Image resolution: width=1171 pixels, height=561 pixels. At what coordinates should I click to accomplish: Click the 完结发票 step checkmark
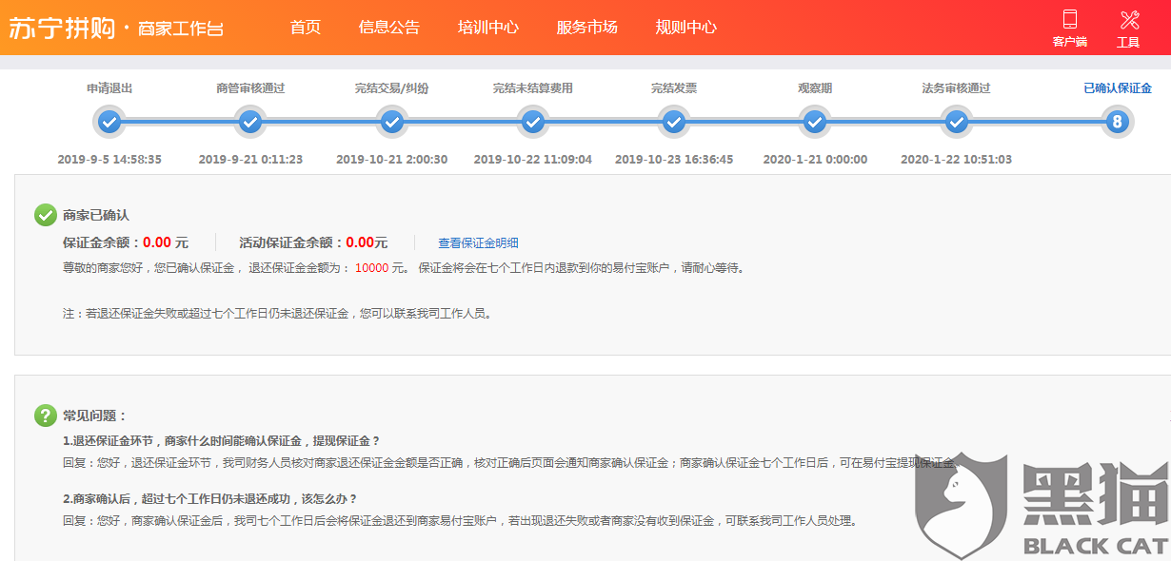674,122
